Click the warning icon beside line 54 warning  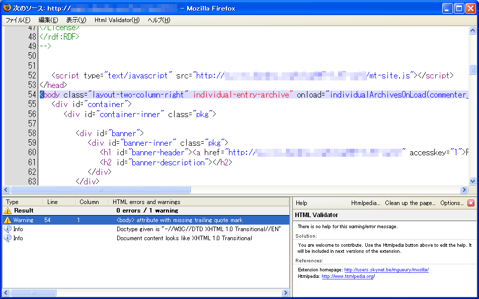click(x=8, y=220)
